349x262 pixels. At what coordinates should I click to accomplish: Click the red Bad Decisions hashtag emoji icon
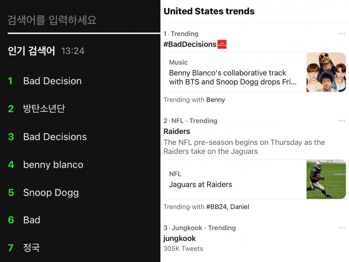point(222,44)
